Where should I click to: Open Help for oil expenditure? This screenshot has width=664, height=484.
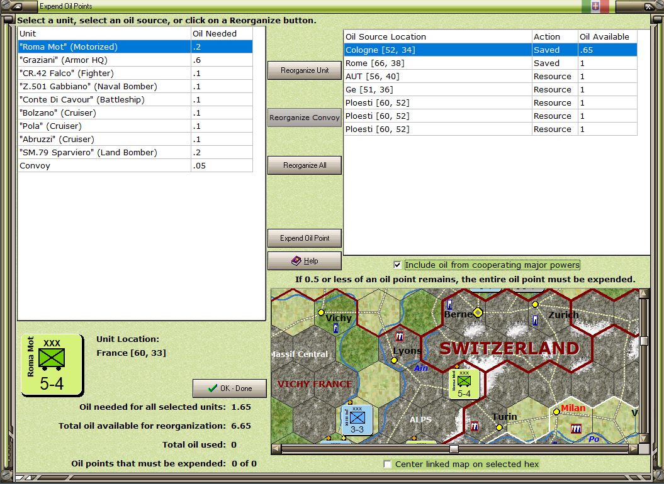coord(305,261)
